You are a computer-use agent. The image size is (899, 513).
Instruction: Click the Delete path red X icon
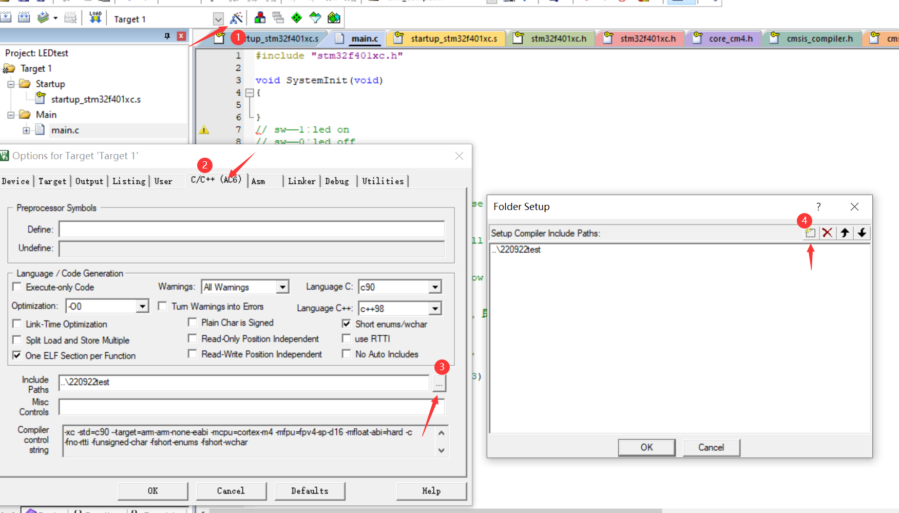tap(827, 233)
